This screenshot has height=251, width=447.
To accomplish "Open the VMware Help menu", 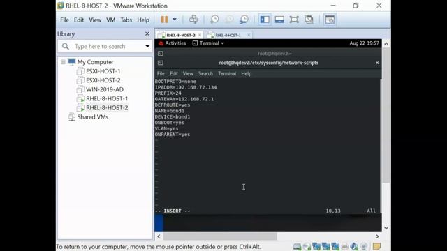I will [143, 20].
